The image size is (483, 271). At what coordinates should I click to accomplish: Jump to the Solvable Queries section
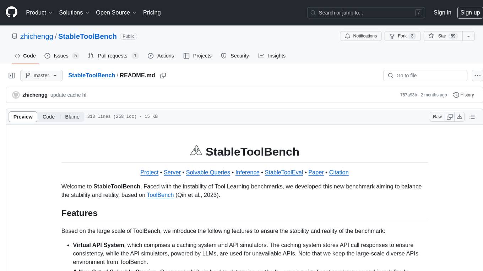[x=208, y=172]
